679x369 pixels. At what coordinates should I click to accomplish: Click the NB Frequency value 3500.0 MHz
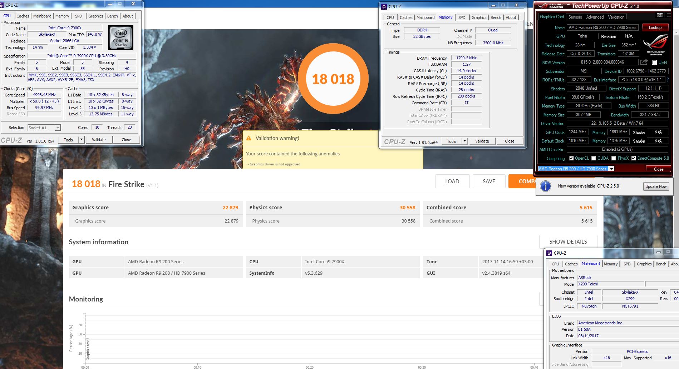click(x=493, y=43)
